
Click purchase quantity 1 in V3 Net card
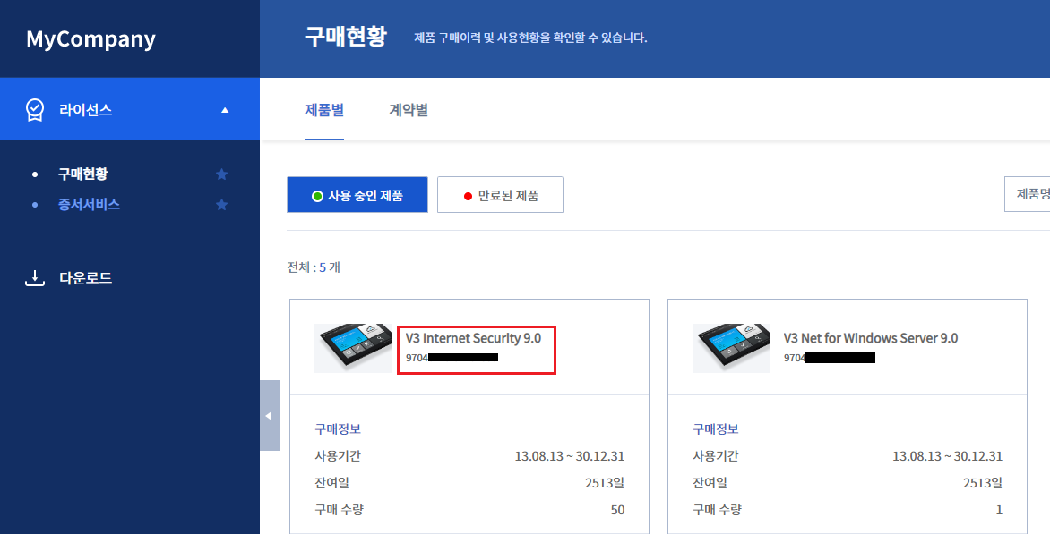point(999,510)
